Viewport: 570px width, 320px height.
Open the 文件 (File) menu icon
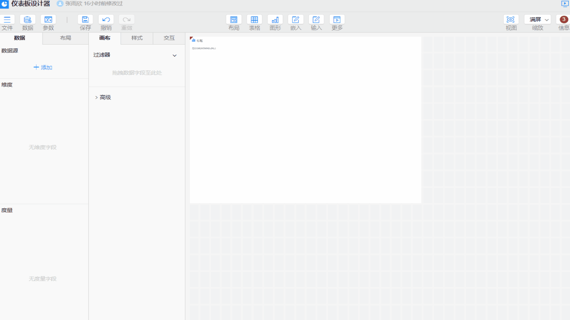7,20
